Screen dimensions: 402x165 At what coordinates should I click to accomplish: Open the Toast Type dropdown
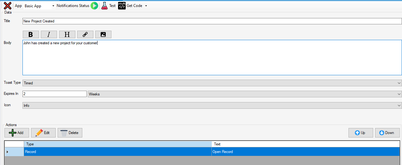tap(212, 83)
